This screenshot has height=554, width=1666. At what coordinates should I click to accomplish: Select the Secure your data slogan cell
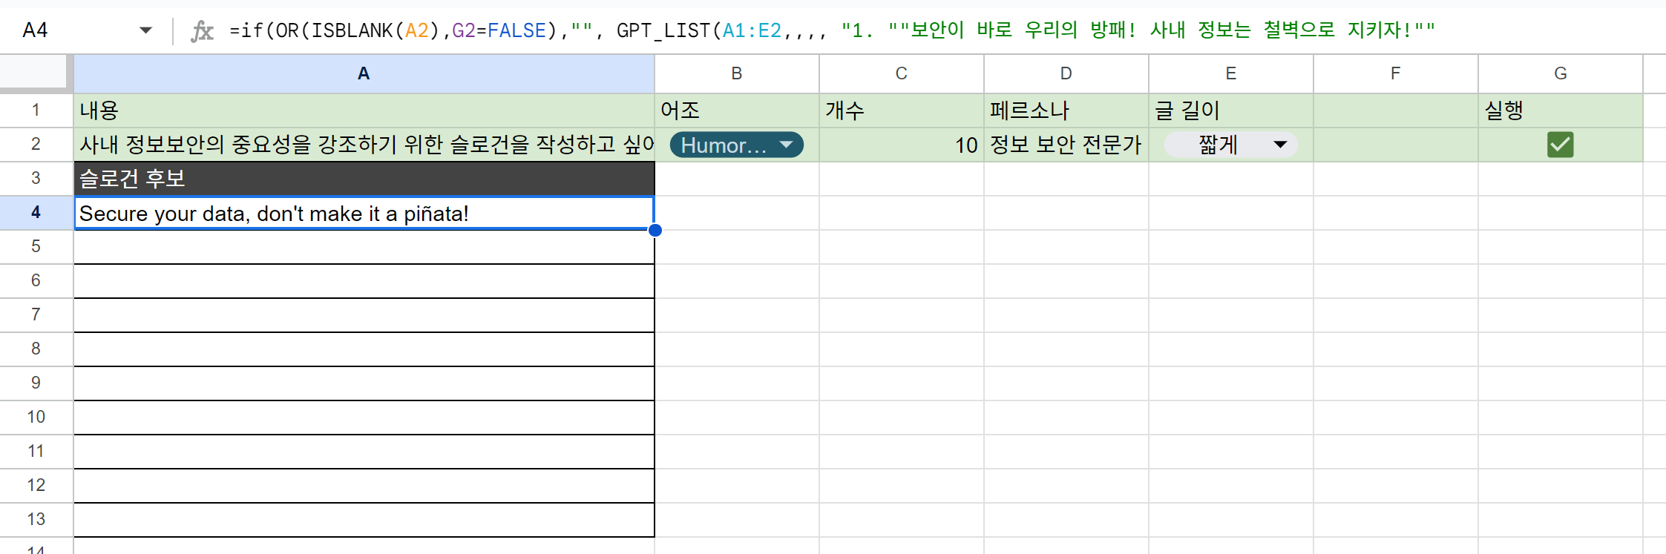(364, 213)
